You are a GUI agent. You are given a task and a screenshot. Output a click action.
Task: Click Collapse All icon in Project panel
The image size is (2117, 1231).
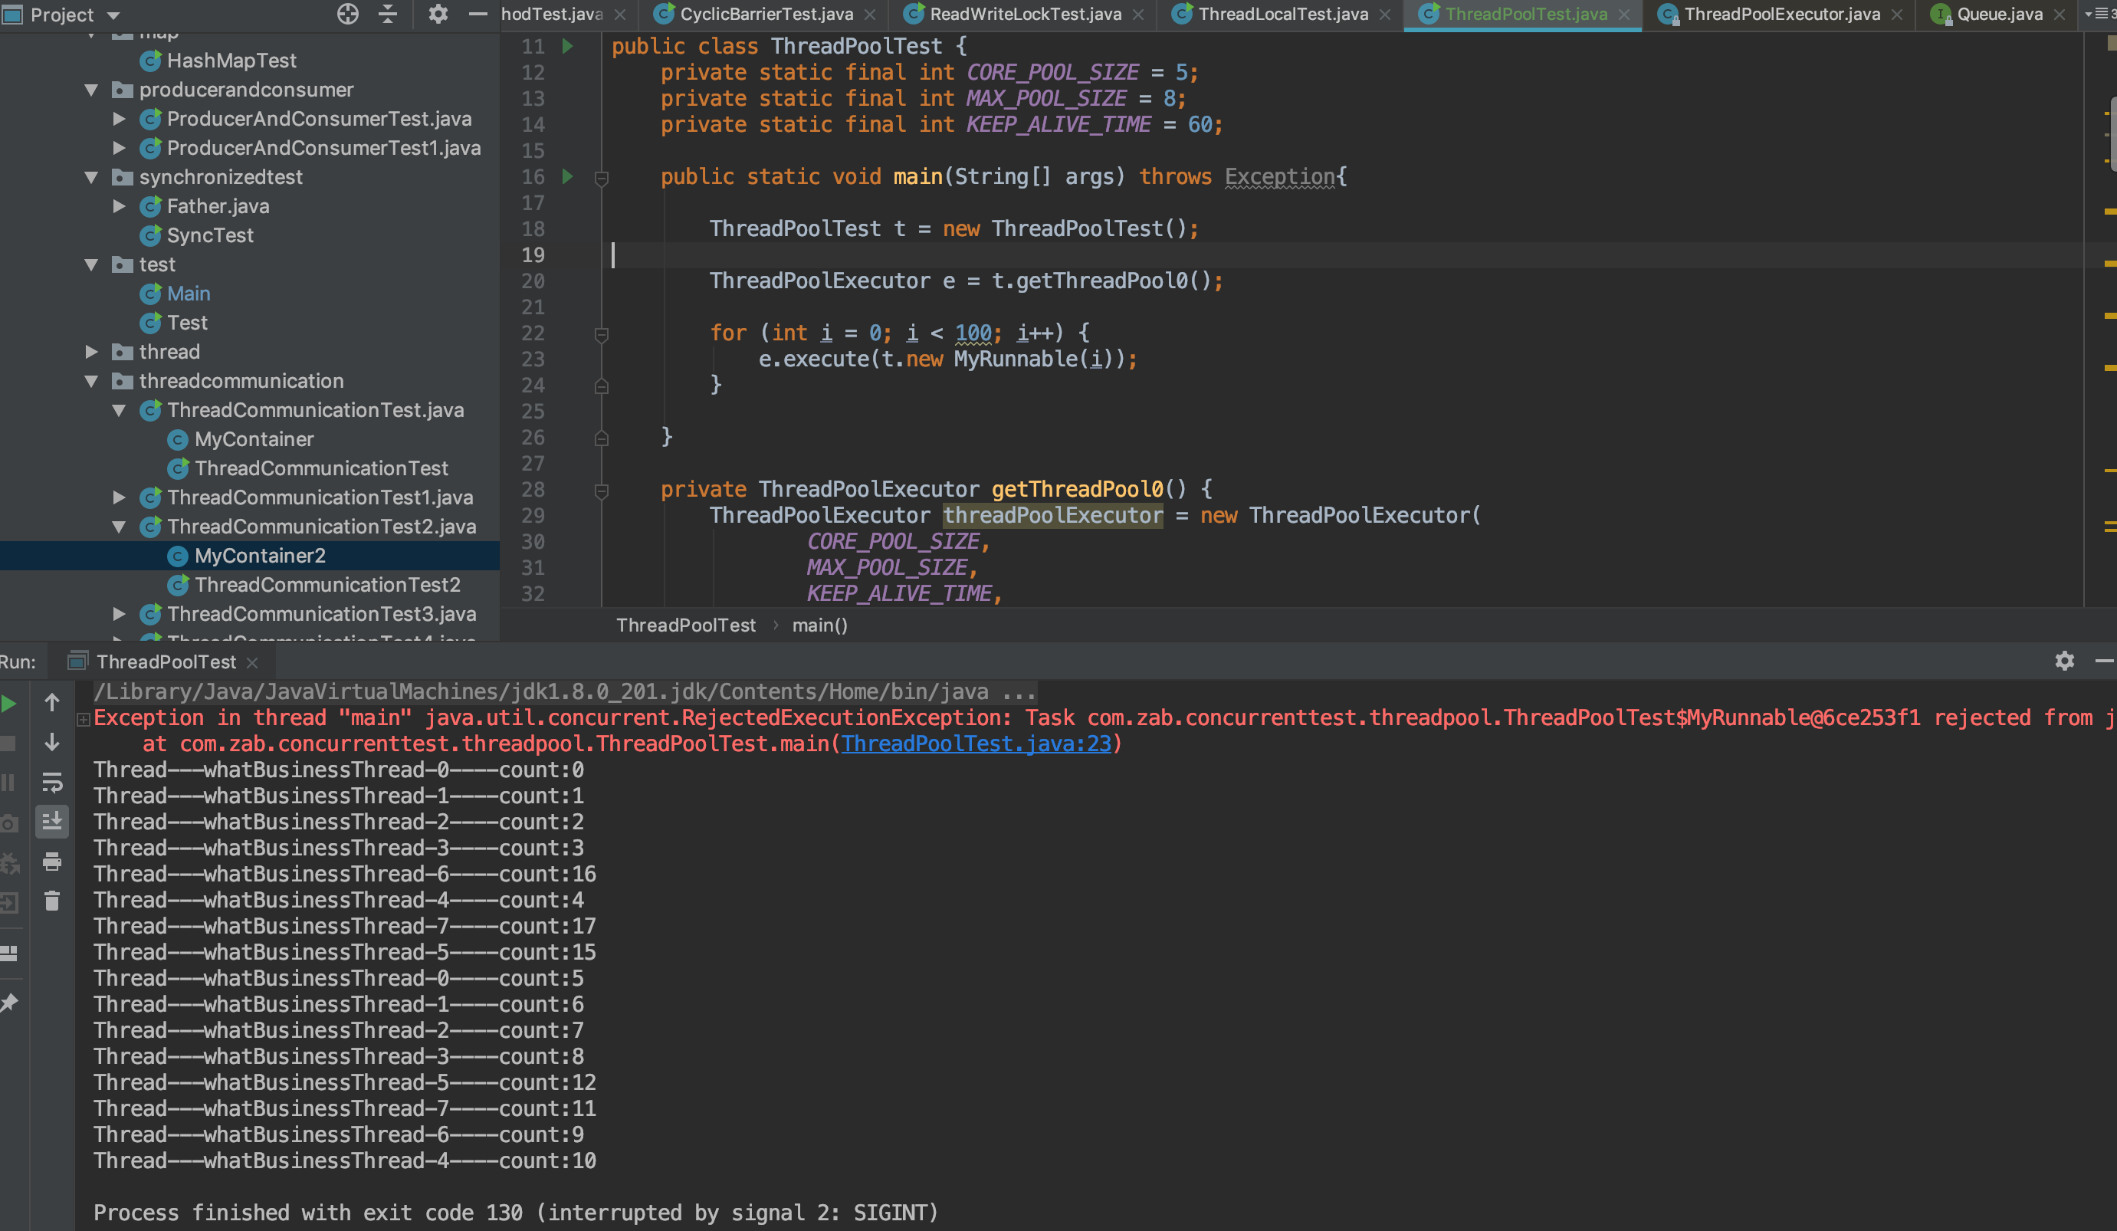point(388,15)
